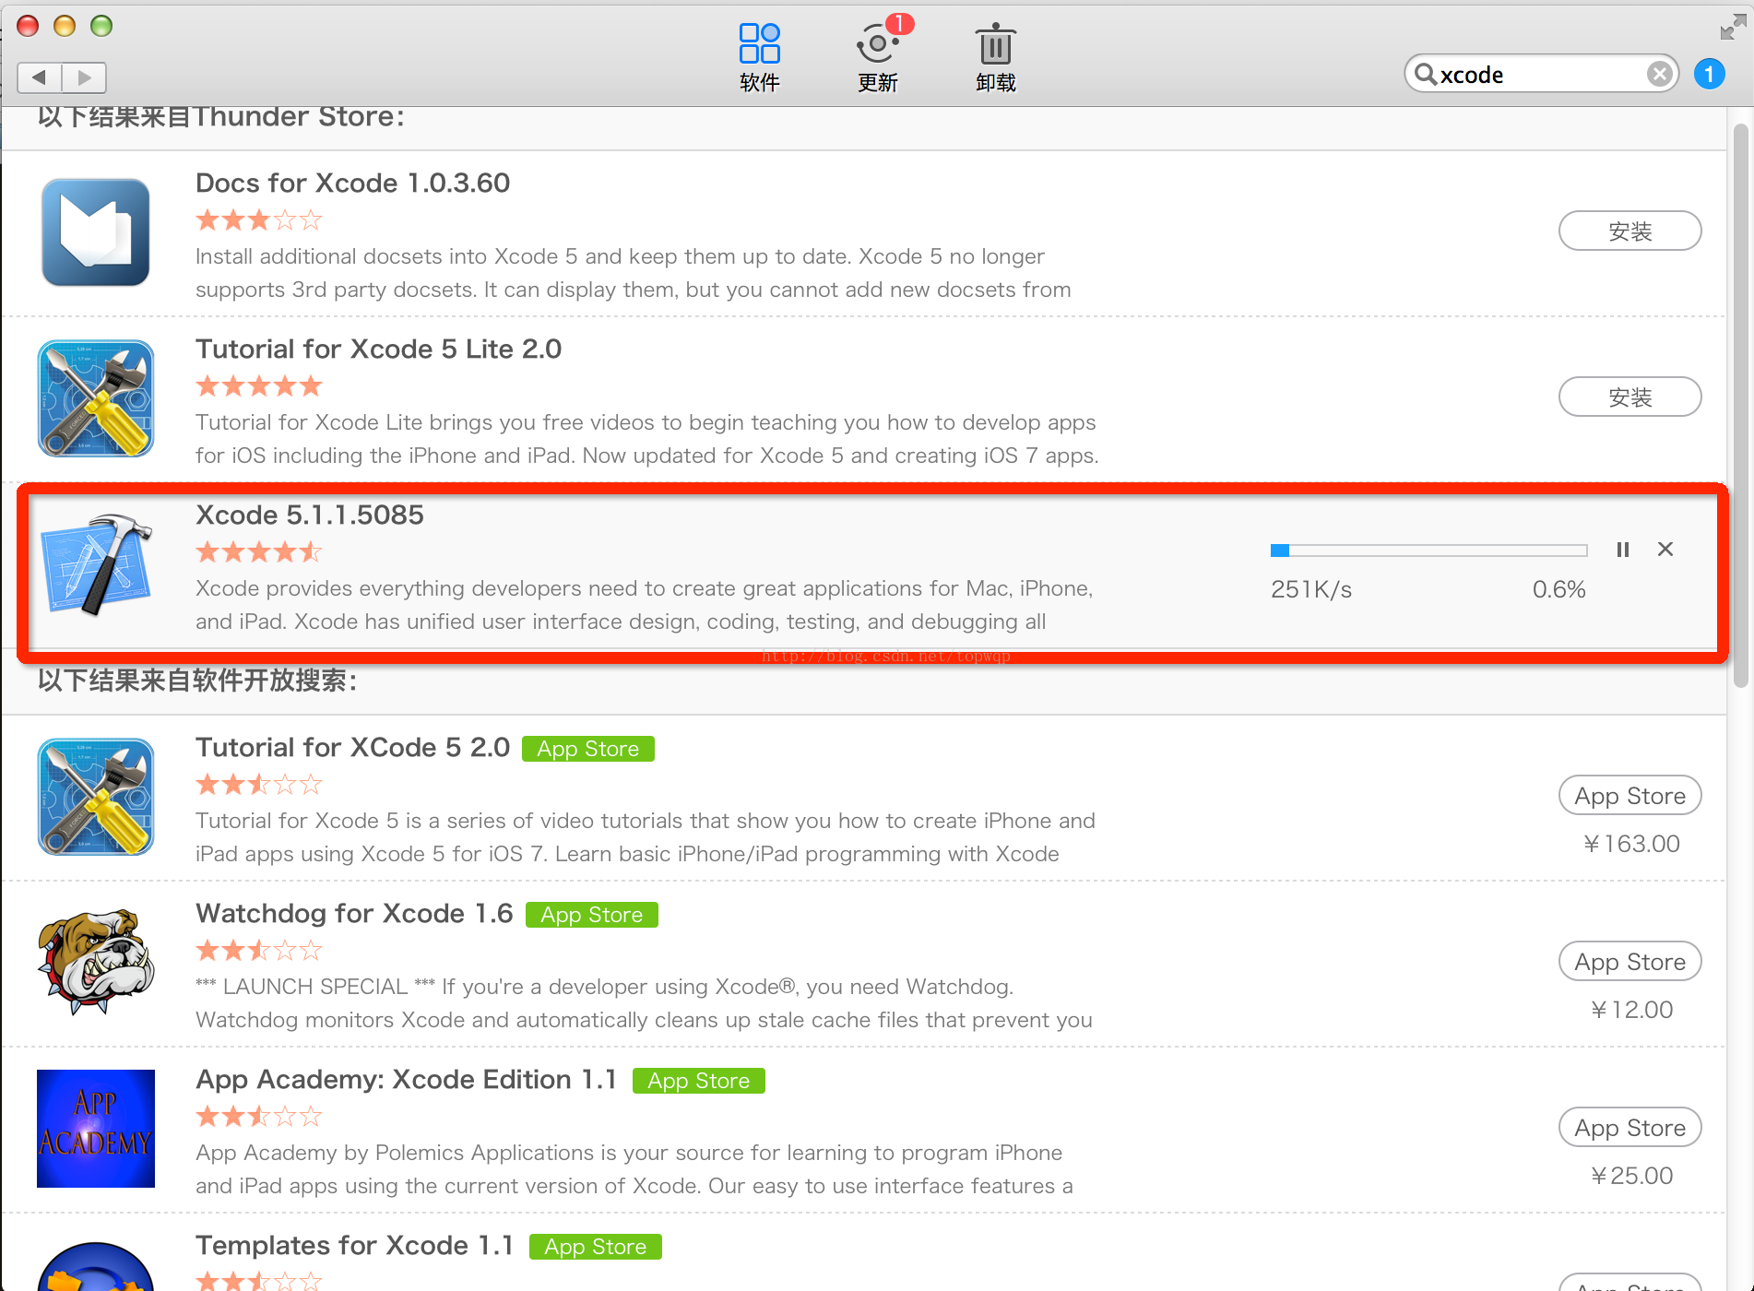The width and height of the screenshot is (1754, 1291).
Task: Open the App Academy app icon
Action: point(96,1129)
